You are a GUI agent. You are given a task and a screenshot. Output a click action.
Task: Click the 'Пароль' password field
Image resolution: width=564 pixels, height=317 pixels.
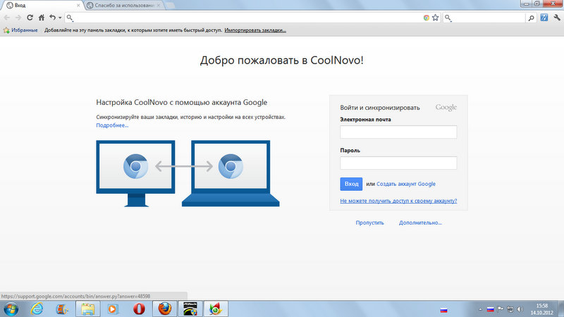[x=398, y=163]
